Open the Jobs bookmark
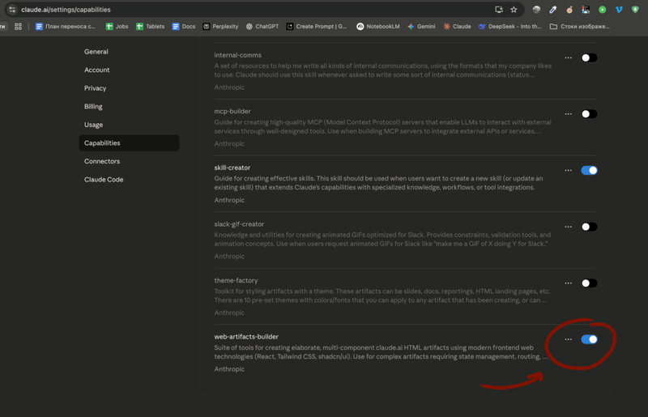Image resolution: width=648 pixels, height=417 pixels. [x=117, y=27]
